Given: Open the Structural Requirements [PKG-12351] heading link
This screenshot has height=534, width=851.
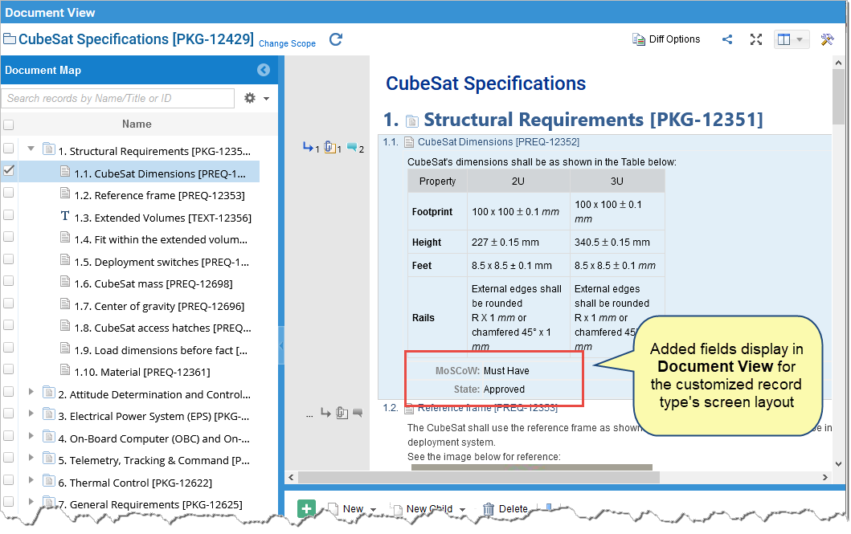Looking at the screenshot, I should click(x=593, y=120).
